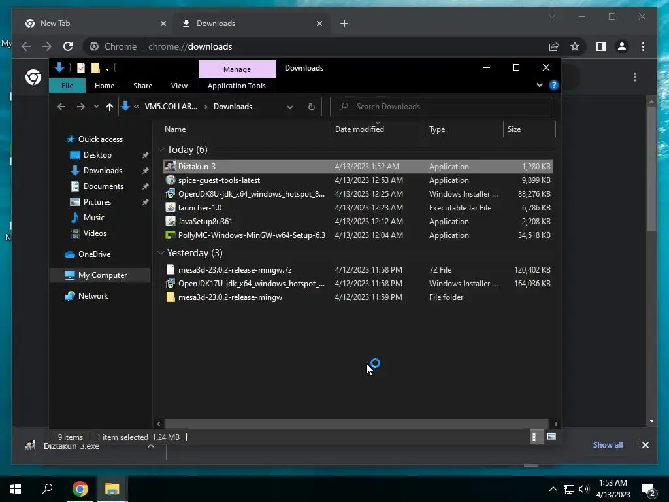Select Diztakun-3 application file icon
This screenshot has width=669, height=502.
[x=171, y=167]
